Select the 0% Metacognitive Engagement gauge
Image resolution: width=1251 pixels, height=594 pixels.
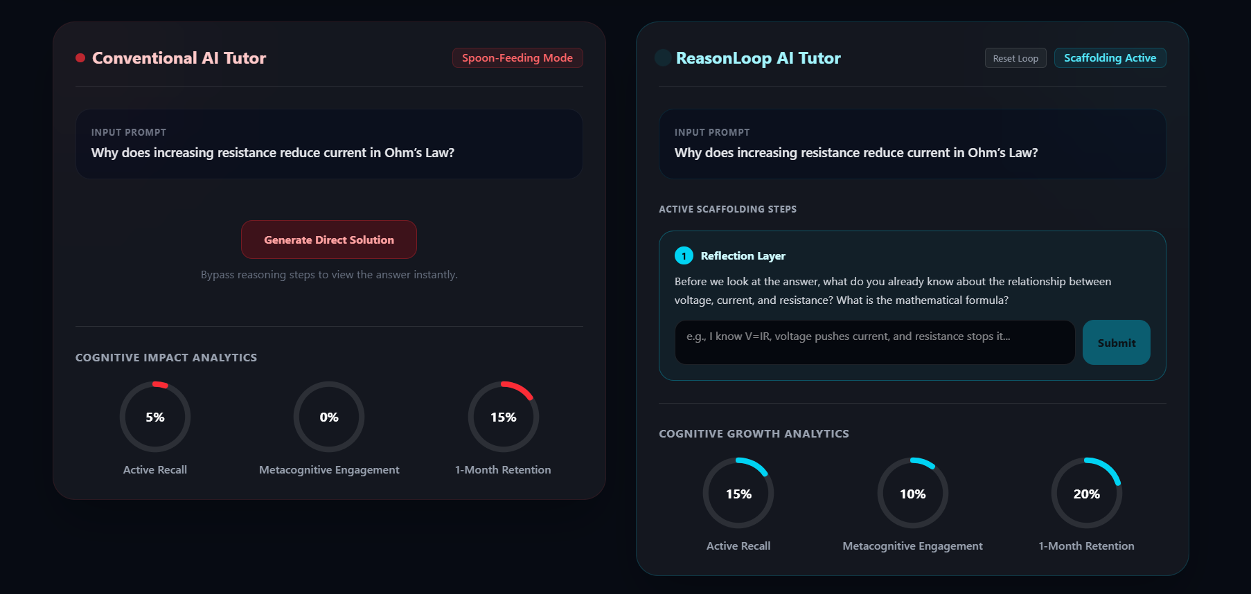[329, 417]
